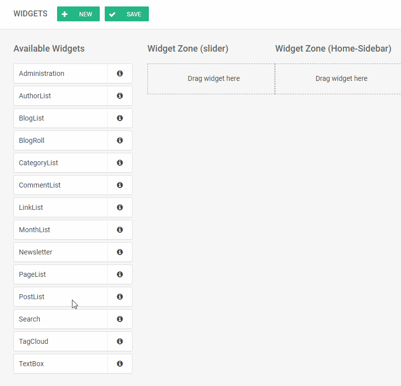Click the LinkList info icon
The width and height of the screenshot is (401, 386).
click(x=120, y=207)
